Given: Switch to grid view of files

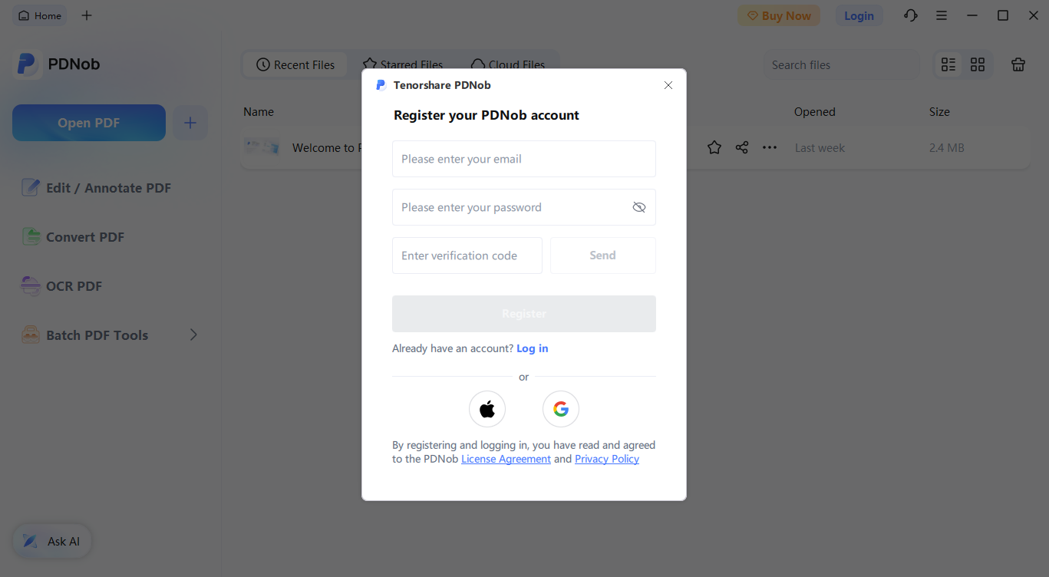Looking at the screenshot, I should pyautogui.click(x=977, y=64).
